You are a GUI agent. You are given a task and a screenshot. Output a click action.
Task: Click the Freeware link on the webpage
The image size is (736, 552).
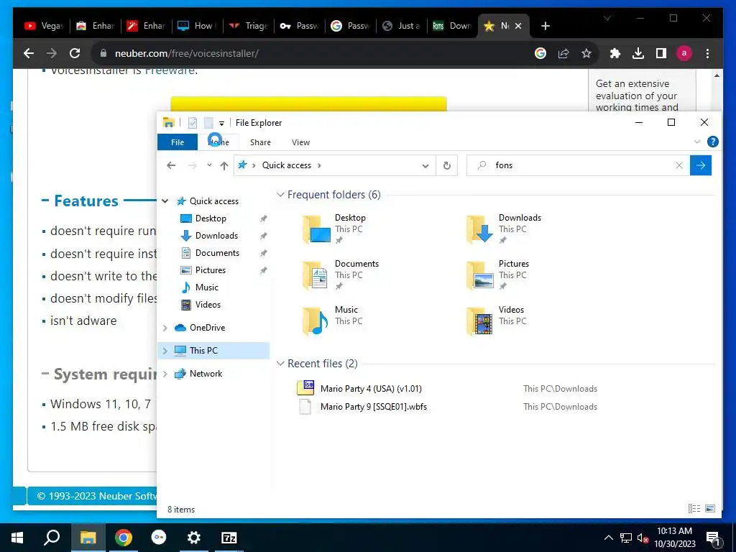(x=170, y=71)
